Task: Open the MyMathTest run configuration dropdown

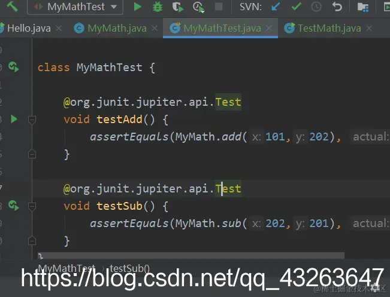Action: [x=75, y=7]
